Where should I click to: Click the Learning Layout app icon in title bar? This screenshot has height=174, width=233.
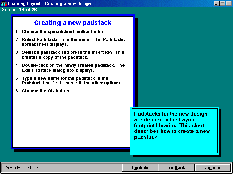[4, 4]
